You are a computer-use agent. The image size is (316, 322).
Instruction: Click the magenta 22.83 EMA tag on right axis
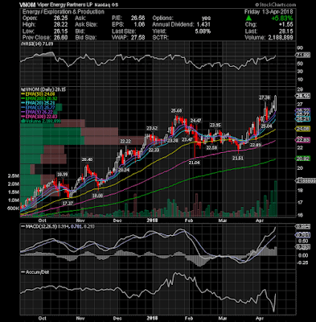coord(302,140)
